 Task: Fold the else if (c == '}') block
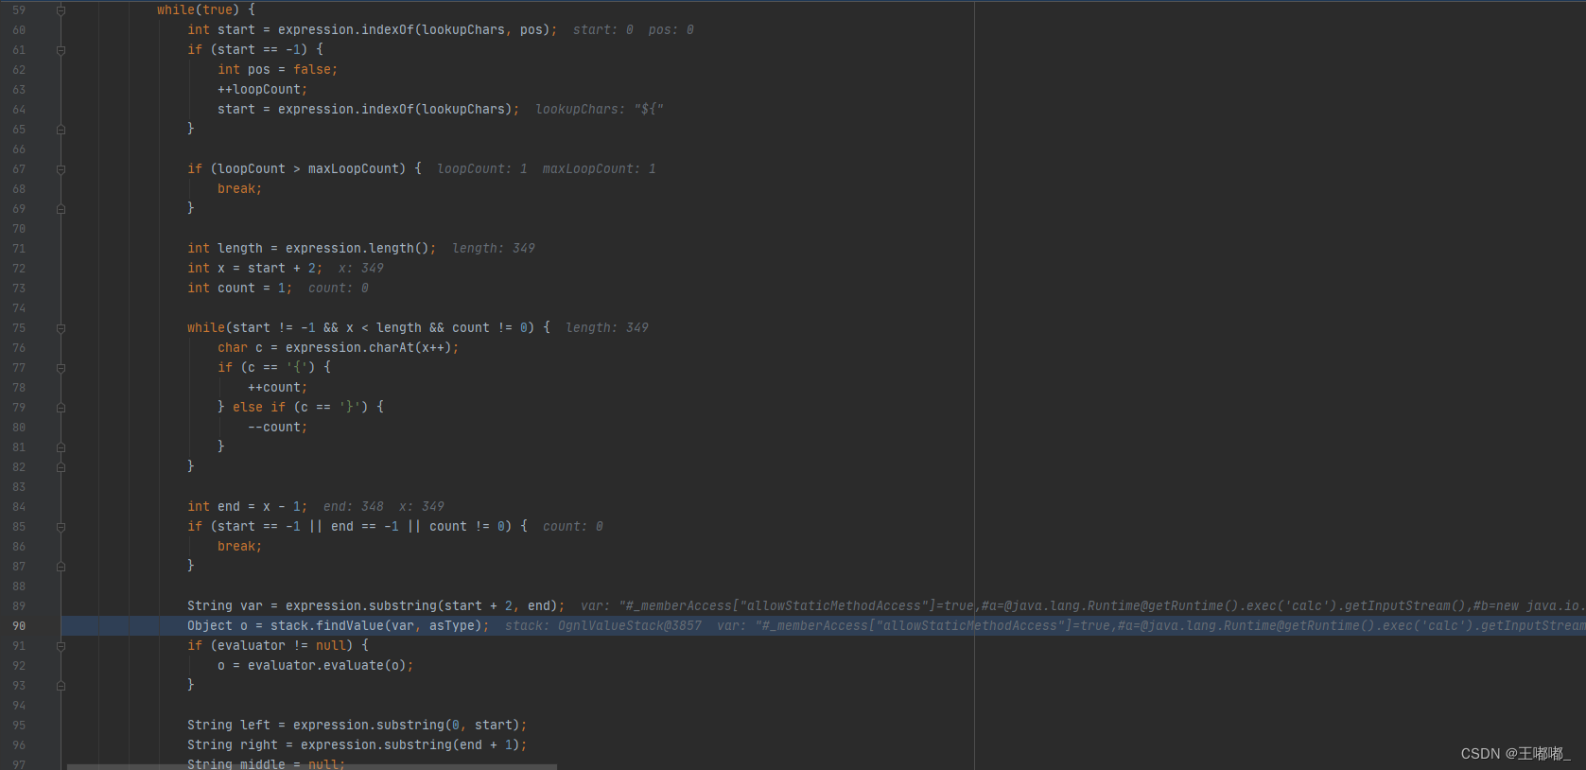61,408
